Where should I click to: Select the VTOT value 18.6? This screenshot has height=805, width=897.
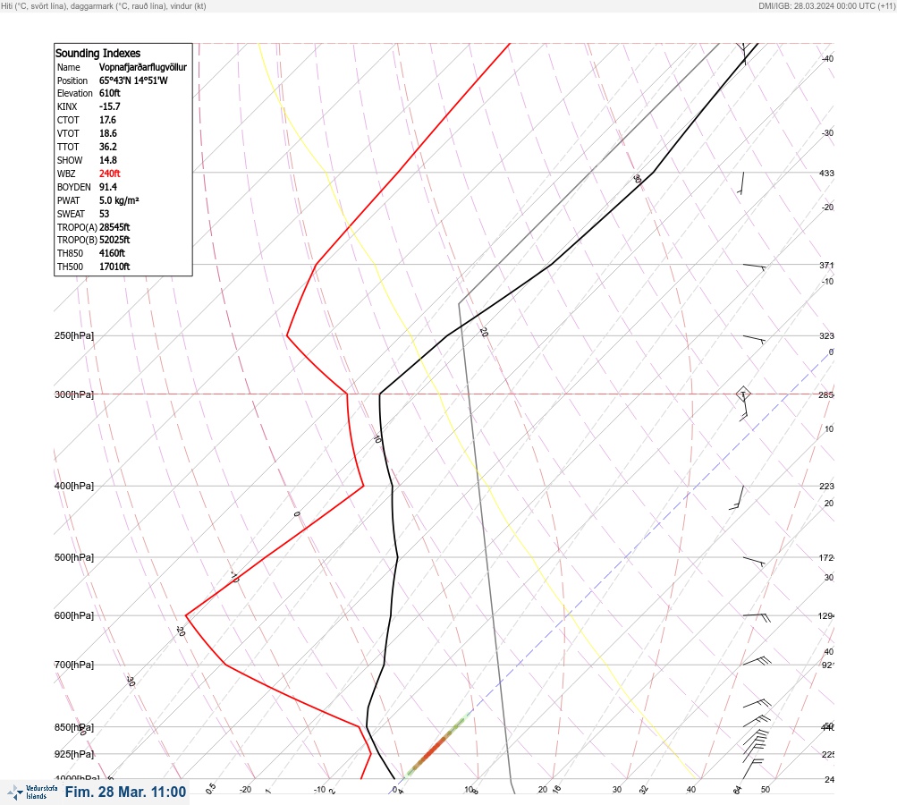pyautogui.click(x=108, y=133)
